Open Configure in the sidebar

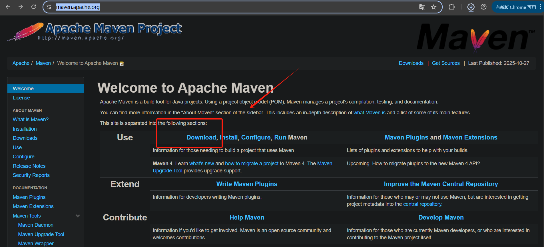(23, 157)
